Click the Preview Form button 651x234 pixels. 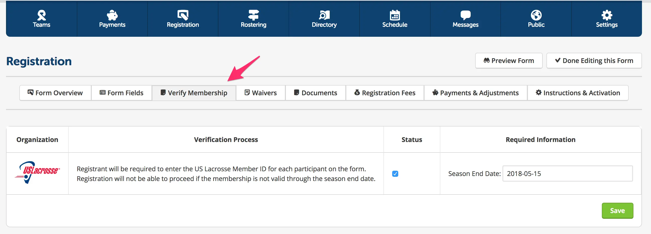point(509,61)
